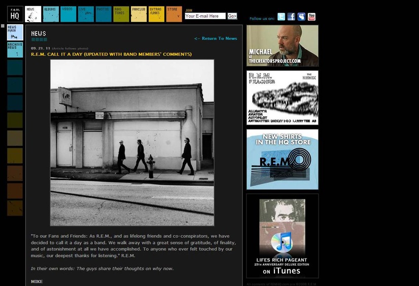Open the Twitter follow icon
Viewport: 419px width, 286px height.
281,17
